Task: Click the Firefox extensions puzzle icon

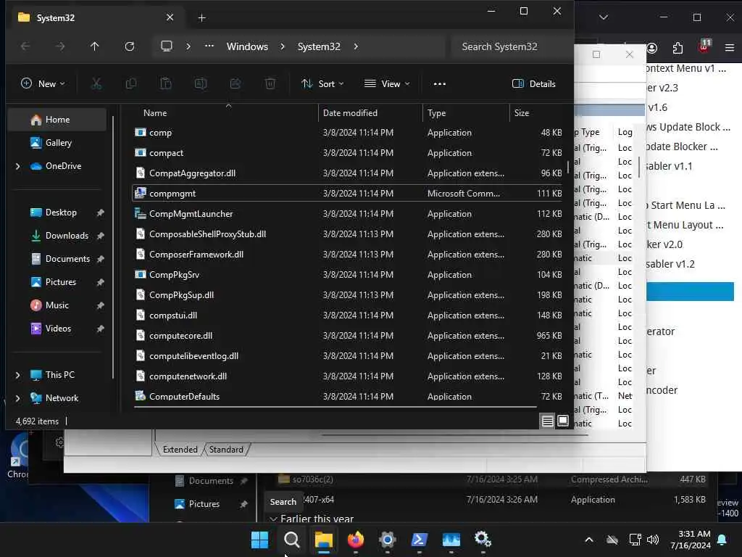Action: click(x=678, y=48)
